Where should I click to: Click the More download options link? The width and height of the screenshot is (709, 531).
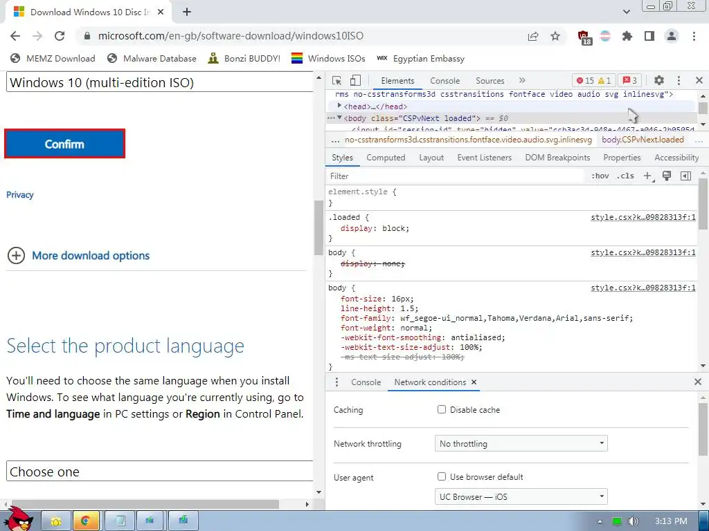pyautogui.click(x=91, y=256)
